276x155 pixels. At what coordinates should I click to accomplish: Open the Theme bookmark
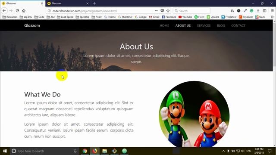(x=110, y=17)
